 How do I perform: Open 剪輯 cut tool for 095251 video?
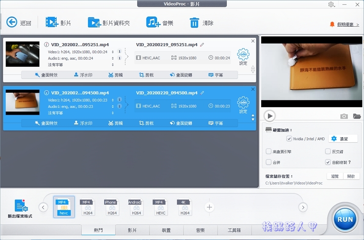[x=116, y=75]
